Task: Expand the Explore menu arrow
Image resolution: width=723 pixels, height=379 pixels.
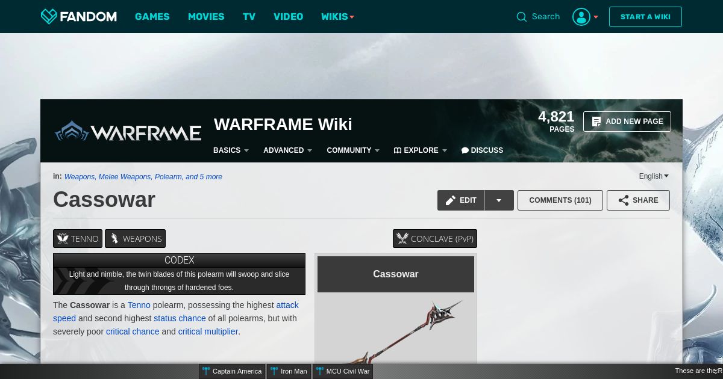Action: click(445, 150)
